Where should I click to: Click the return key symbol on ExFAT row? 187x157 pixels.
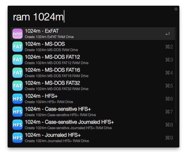[x=167, y=34]
